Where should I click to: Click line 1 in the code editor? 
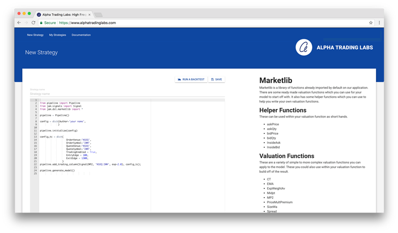point(132,100)
